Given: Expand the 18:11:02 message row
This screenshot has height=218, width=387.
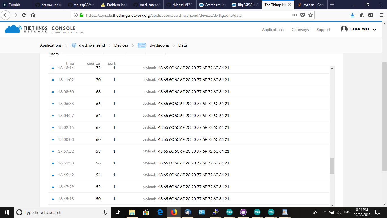Looking at the screenshot, I should (x=53, y=80).
